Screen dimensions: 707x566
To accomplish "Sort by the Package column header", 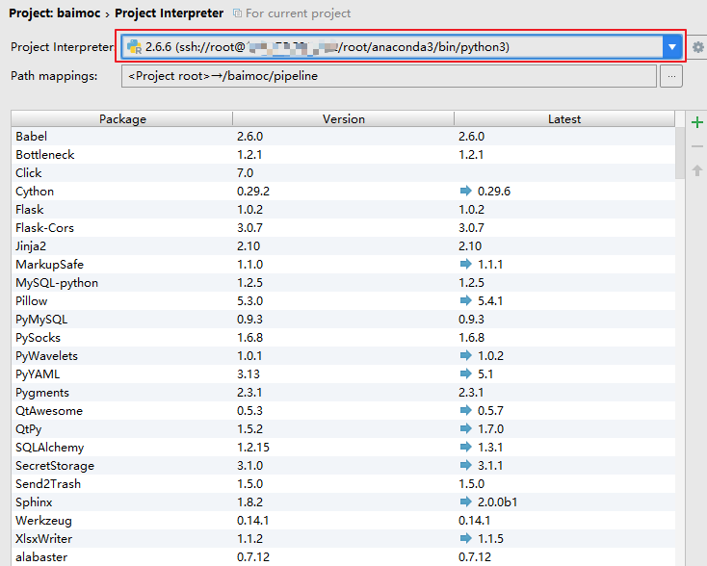I will [122, 119].
